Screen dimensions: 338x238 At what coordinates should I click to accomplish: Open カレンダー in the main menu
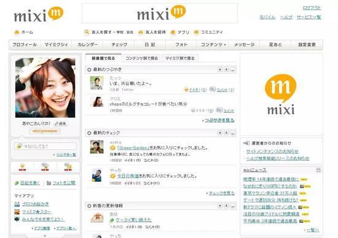click(87, 45)
